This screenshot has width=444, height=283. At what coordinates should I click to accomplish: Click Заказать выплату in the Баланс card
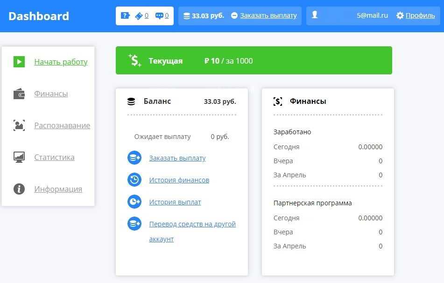pyautogui.click(x=177, y=158)
